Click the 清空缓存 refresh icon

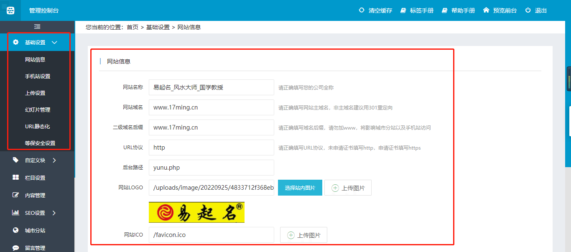tap(362, 10)
